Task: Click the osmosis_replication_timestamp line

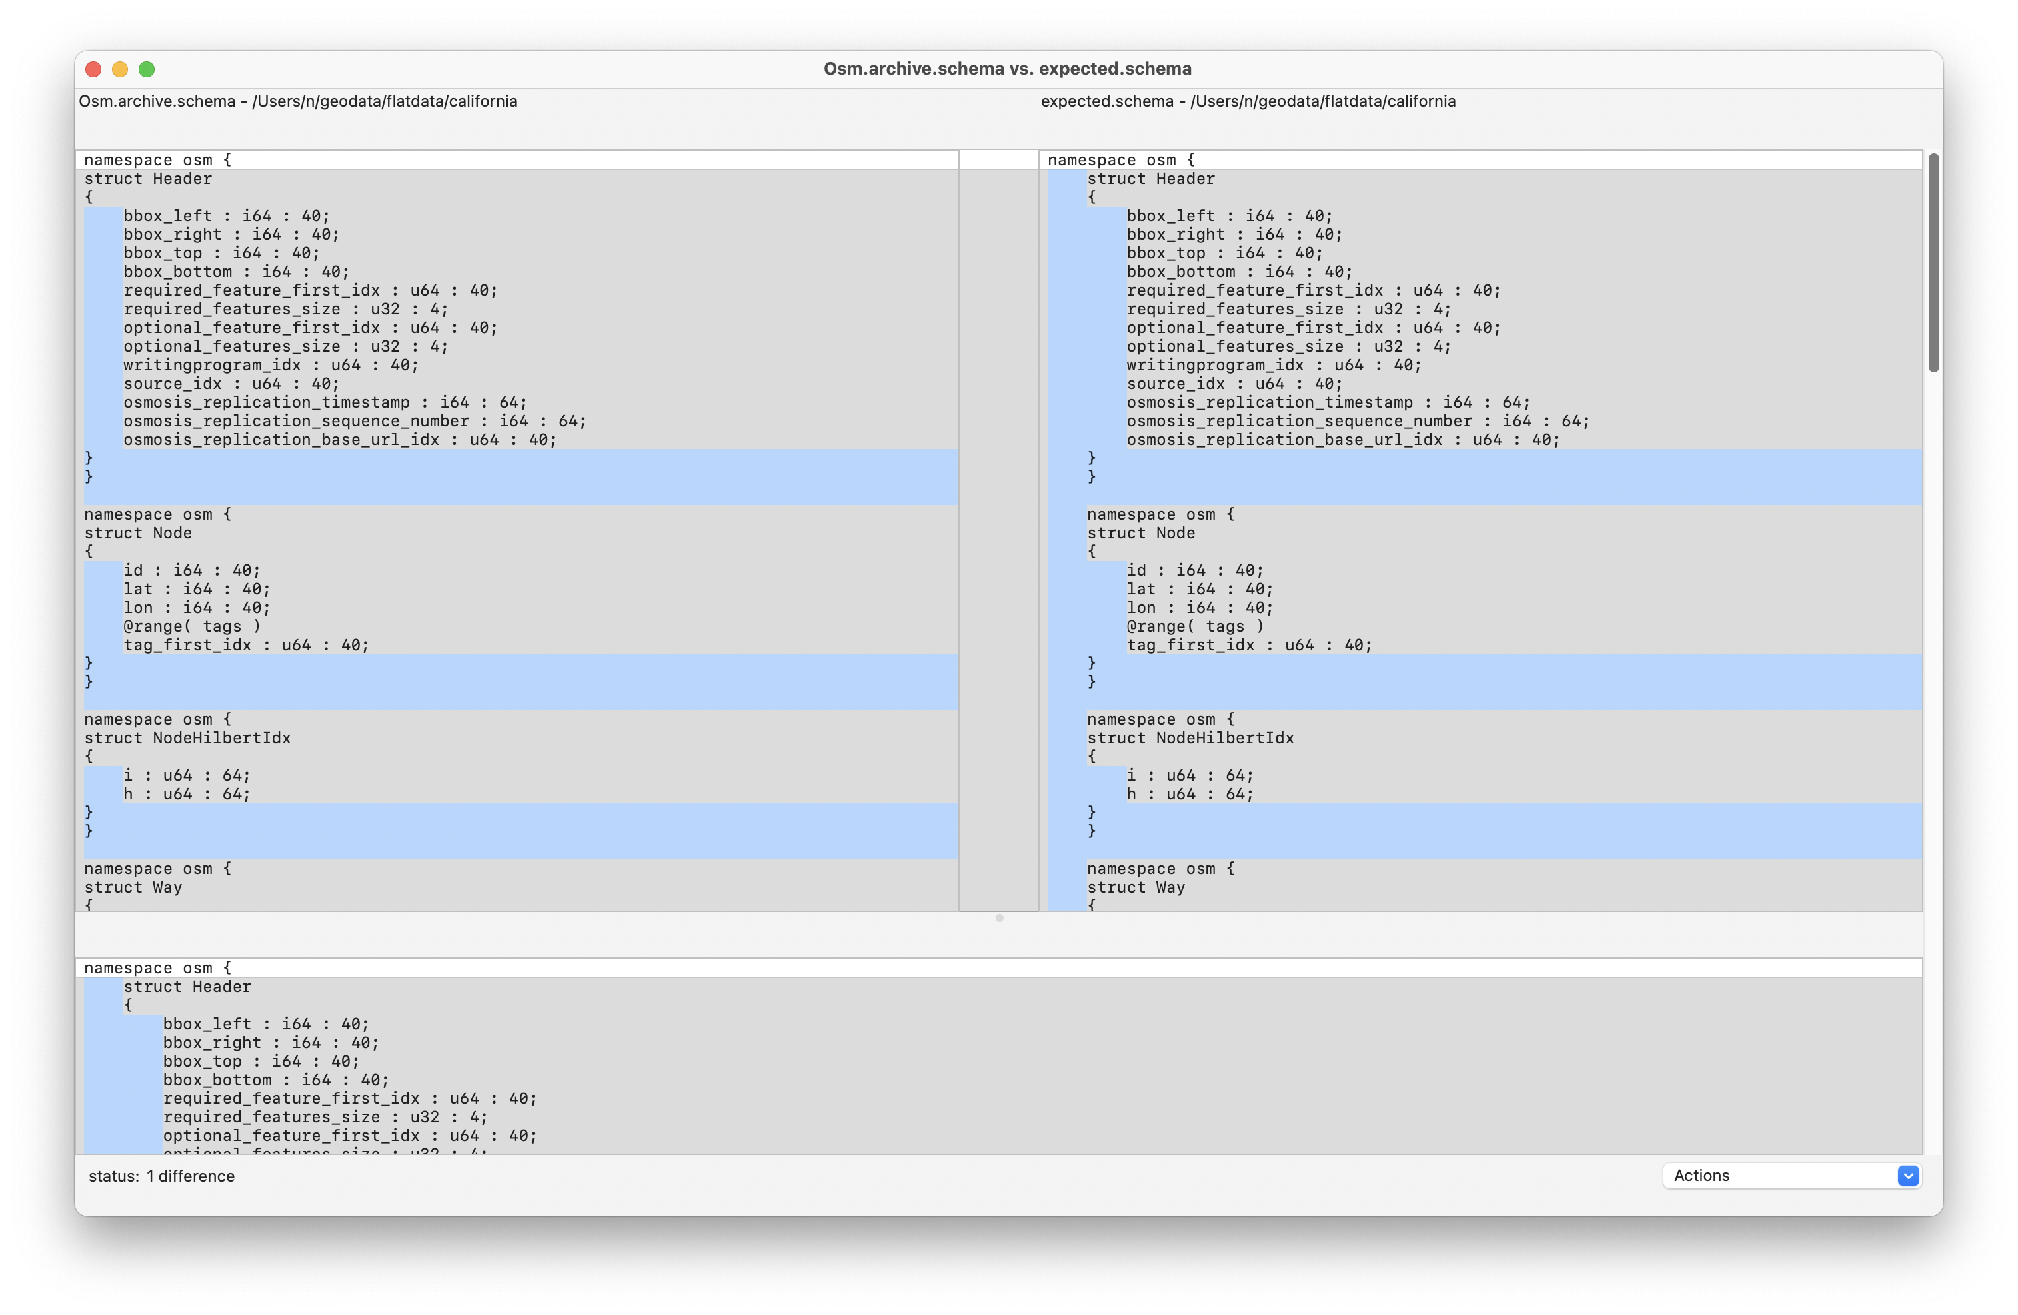Action: click(324, 402)
